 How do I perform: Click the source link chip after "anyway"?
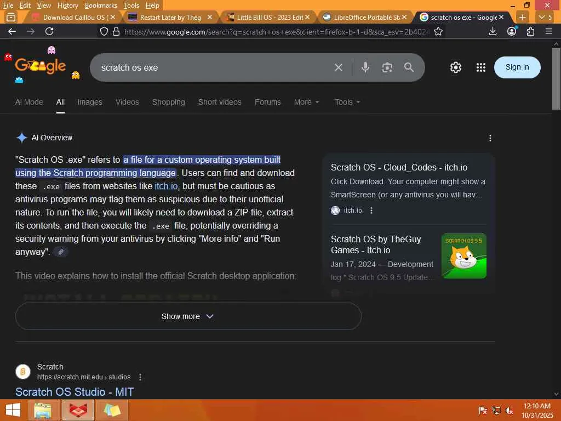(61, 252)
